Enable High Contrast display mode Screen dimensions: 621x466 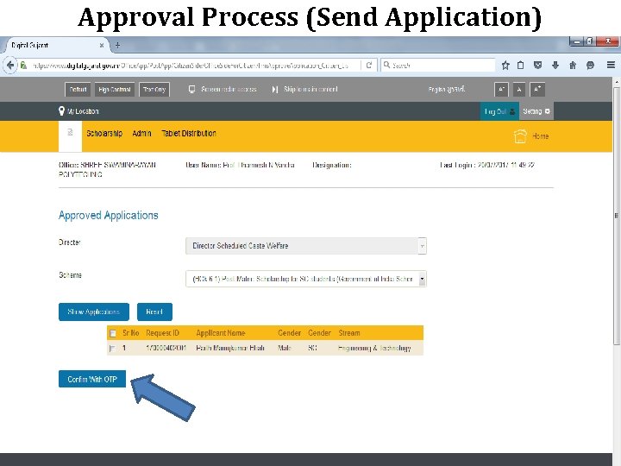pos(115,90)
